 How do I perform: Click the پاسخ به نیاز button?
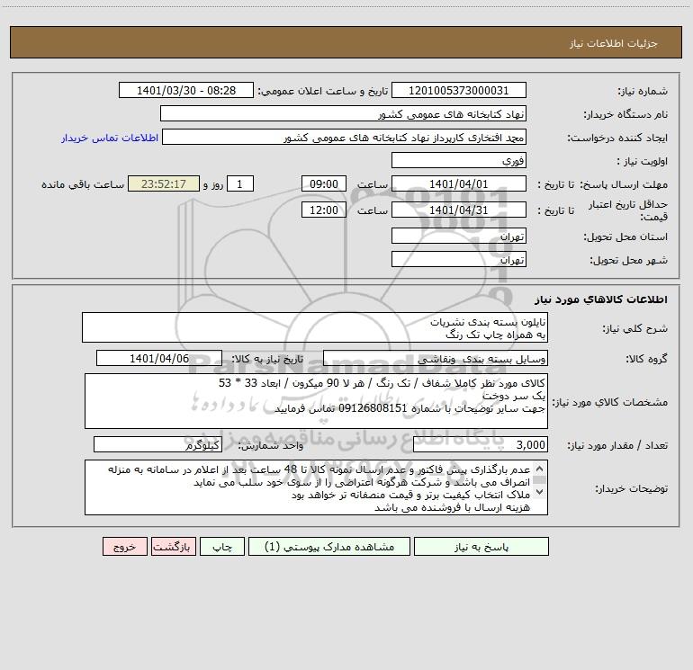point(481,547)
